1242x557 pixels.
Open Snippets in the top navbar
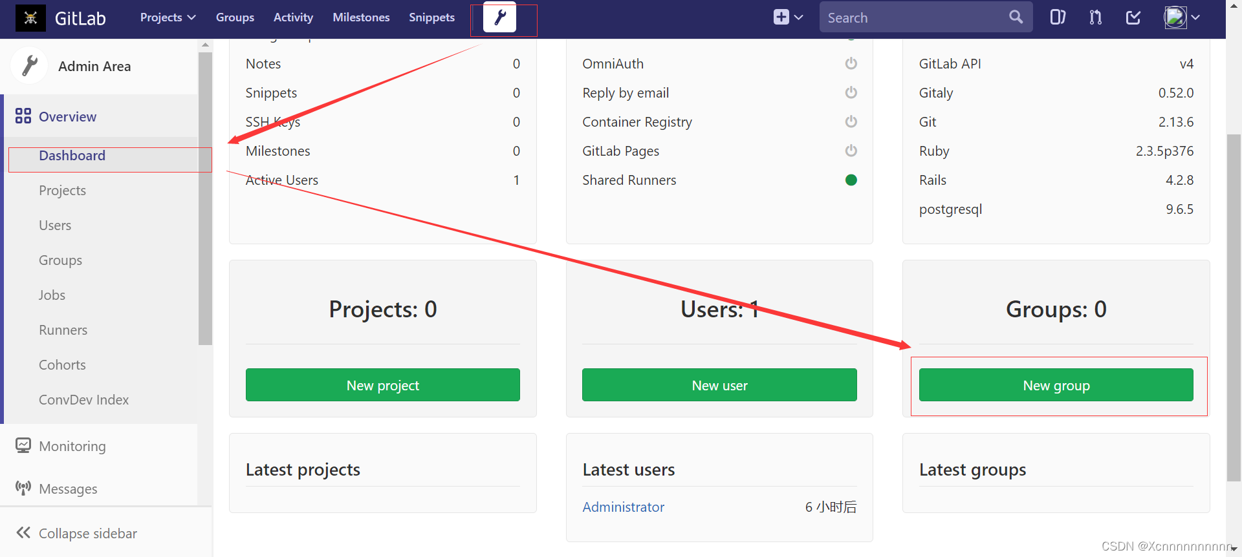pos(431,17)
